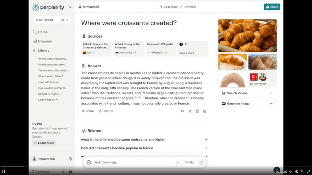312x175 pixels.
Task: Click citation number 1 in answer
Action: tap(136, 97)
